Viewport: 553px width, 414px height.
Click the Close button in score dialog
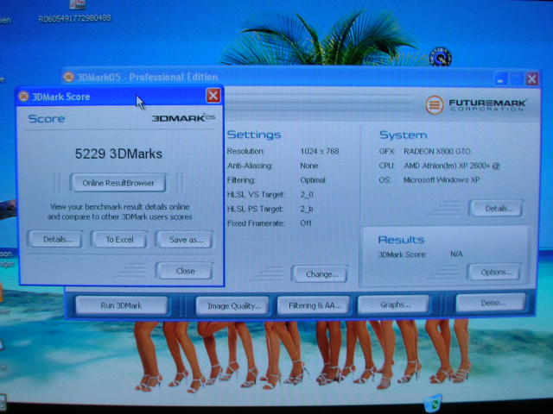(x=185, y=271)
